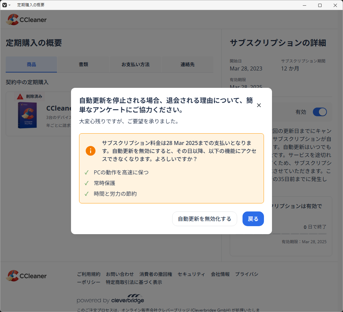Open the お支払い方法 tab
This screenshot has height=312, width=343.
pyautogui.click(x=135, y=64)
